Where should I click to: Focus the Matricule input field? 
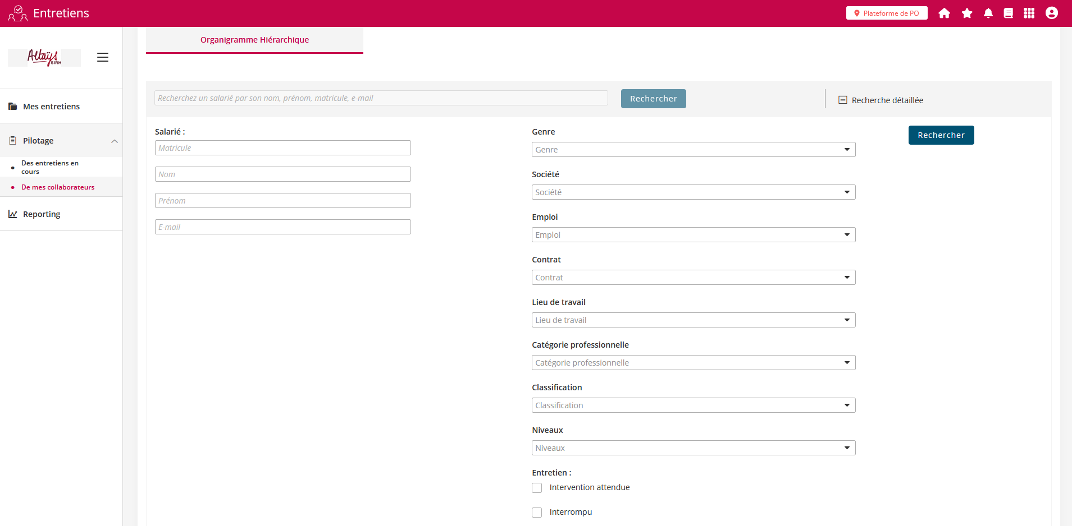point(282,148)
